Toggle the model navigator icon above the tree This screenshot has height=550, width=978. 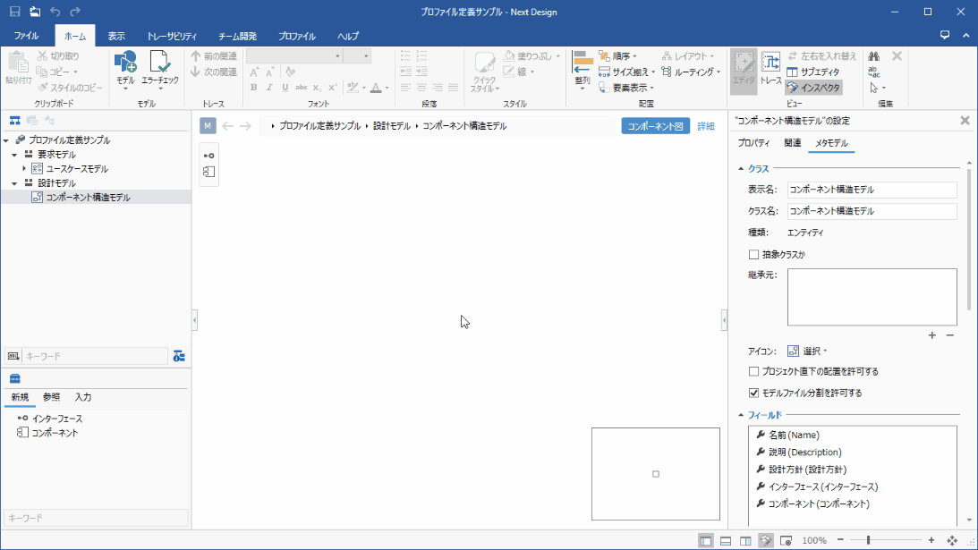(14, 119)
